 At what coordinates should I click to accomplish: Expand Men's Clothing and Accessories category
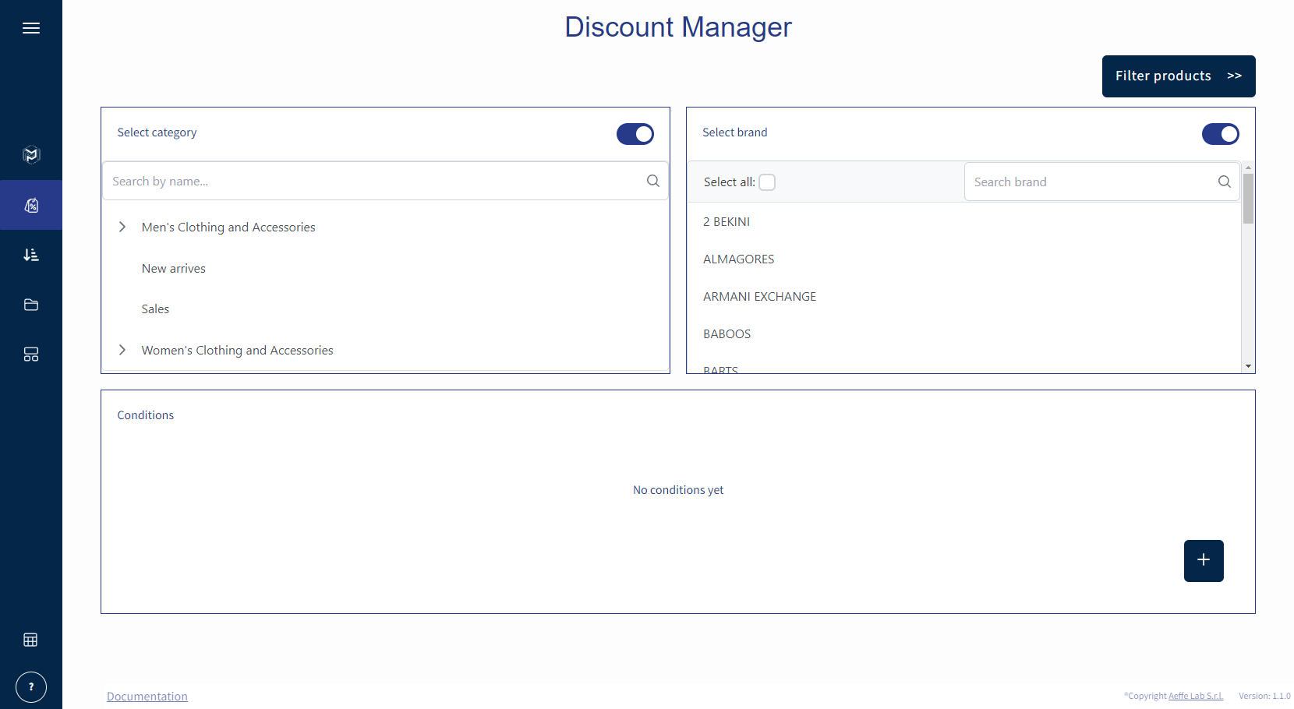(122, 227)
